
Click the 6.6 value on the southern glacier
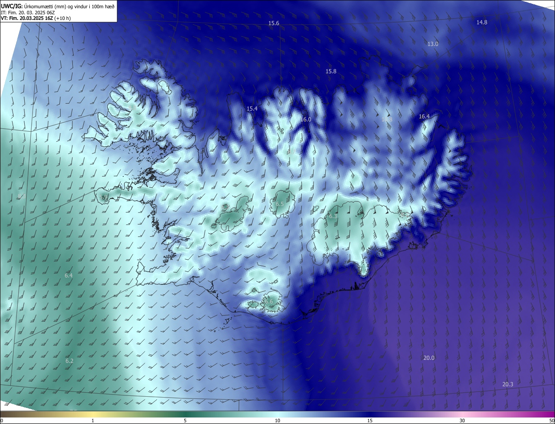coord(269,302)
